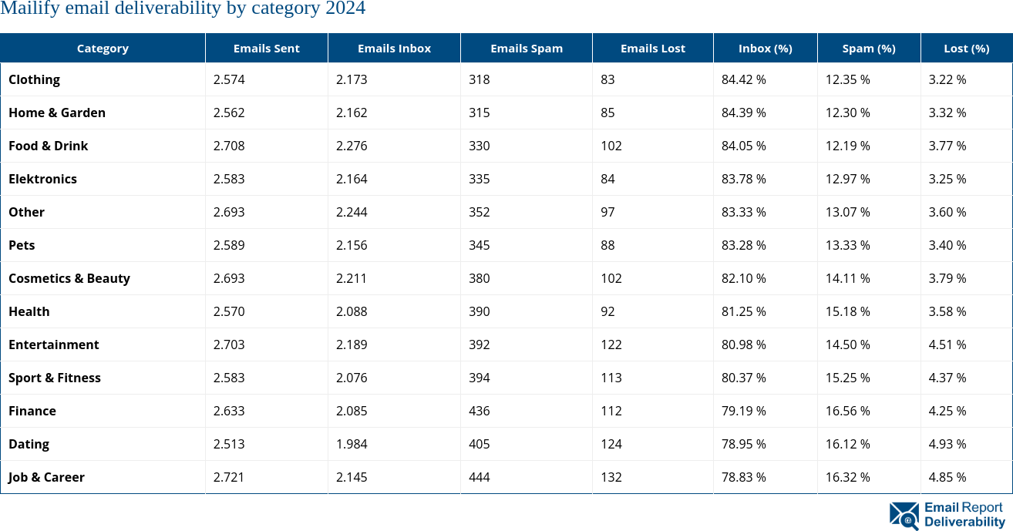
Task: Click Job & Career inbox percentage 78.83 %
Action: [x=744, y=477]
